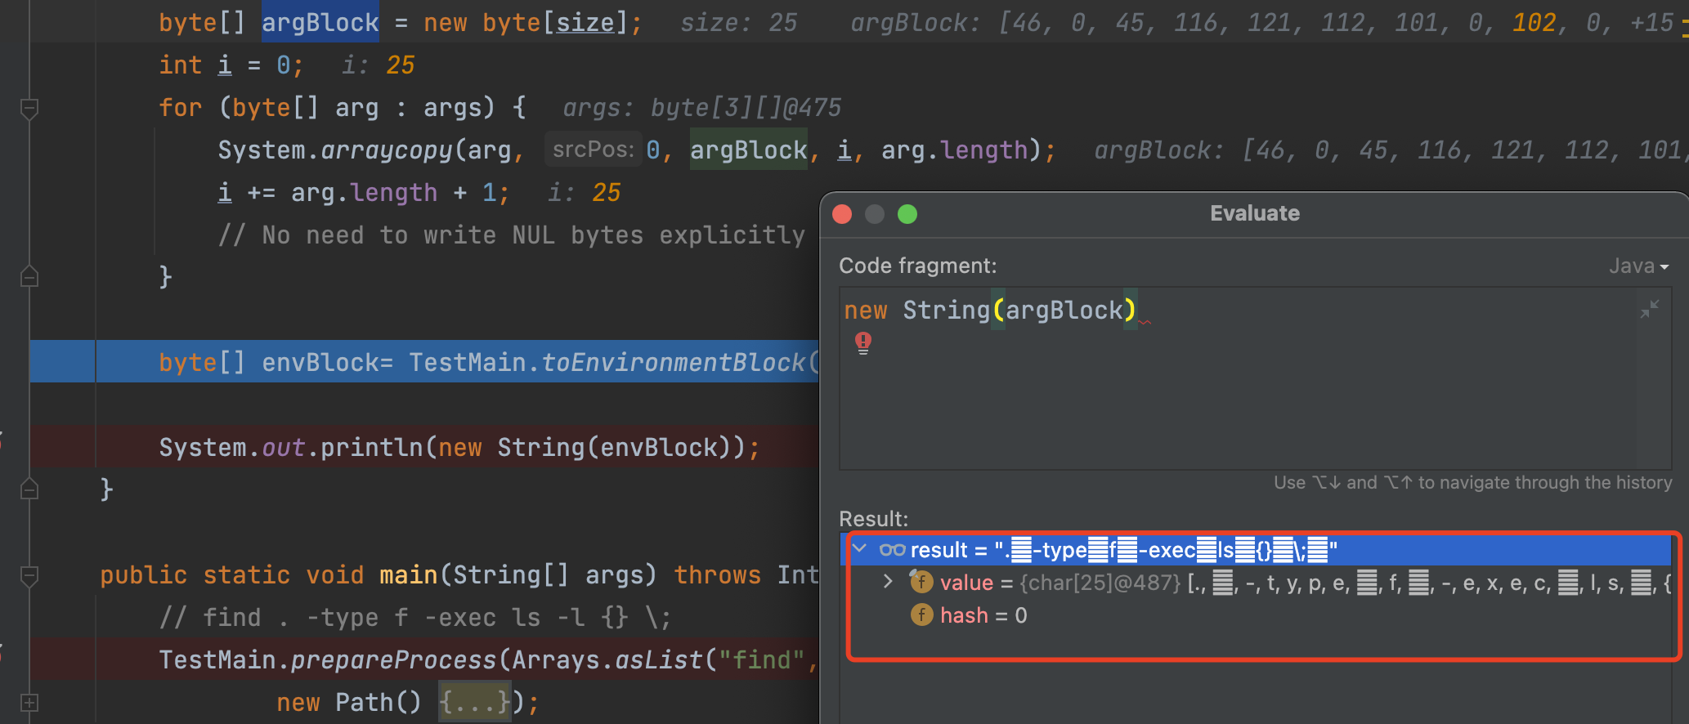Click inside the code fragment input
The height and width of the screenshot is (724, 1689).
[x=1255, y=378]
